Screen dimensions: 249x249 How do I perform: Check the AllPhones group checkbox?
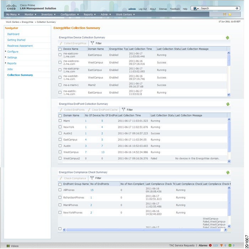tap(60, 190)
